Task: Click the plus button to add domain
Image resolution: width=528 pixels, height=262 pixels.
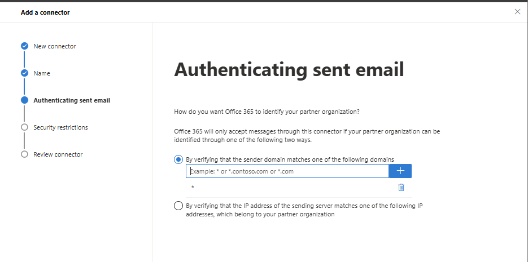Action: (400, 171)
